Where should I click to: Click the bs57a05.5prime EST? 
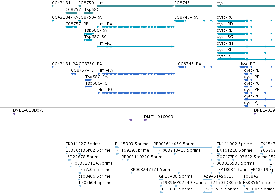pyautogui.click(x=79, y=173)
